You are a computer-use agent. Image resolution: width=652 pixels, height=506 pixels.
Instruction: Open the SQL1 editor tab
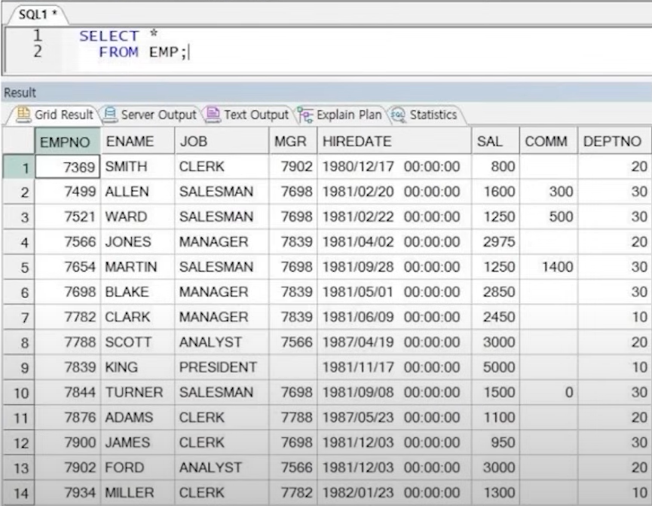pos(38,14)
